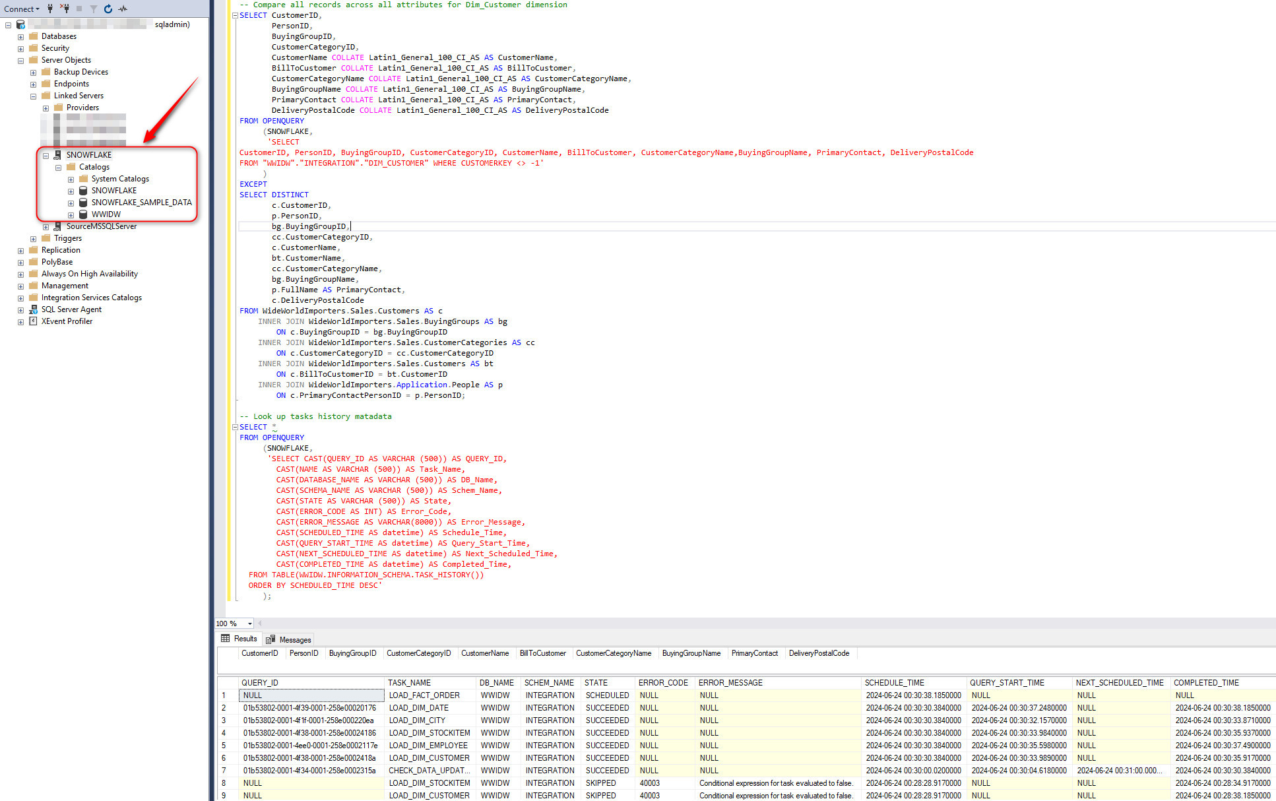
Task: Open Activity Monitor pulse icon
Action: click(x=123, y=9)
